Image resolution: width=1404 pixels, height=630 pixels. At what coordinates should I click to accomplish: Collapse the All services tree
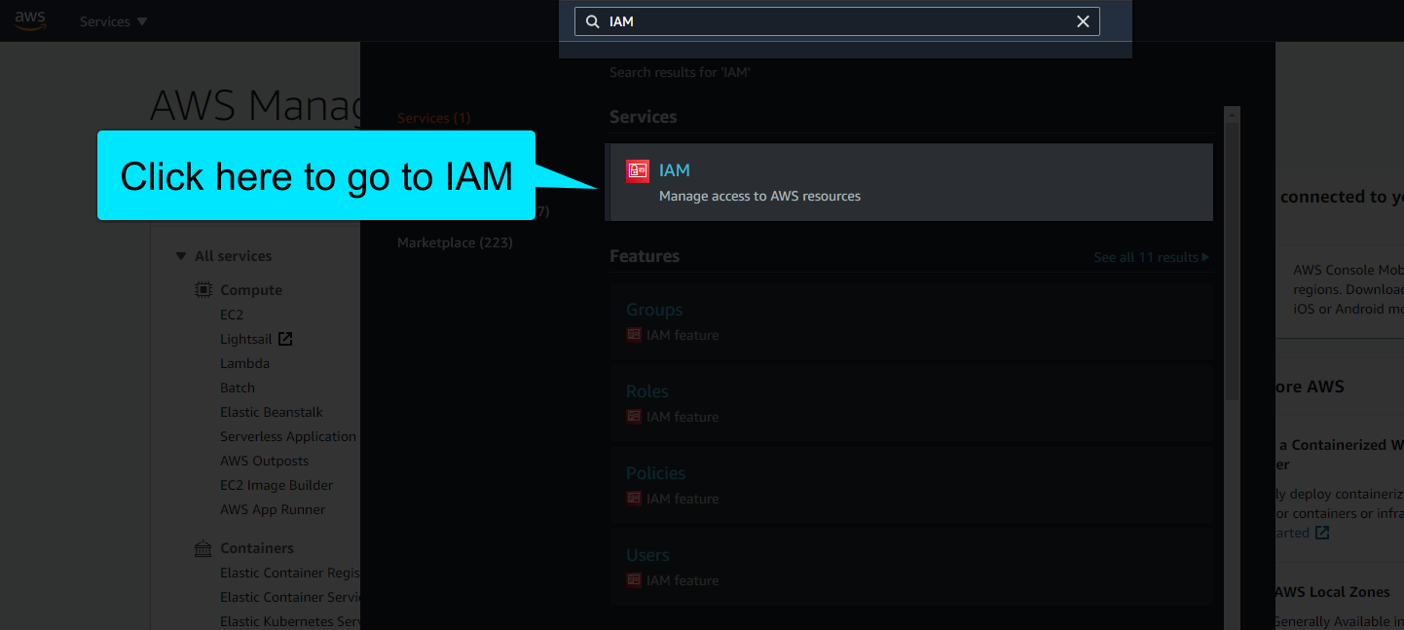[181, 255]
